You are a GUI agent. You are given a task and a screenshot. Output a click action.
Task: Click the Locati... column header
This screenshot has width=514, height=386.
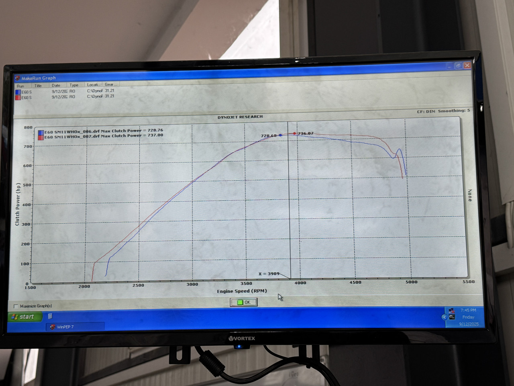pos(94,84)
